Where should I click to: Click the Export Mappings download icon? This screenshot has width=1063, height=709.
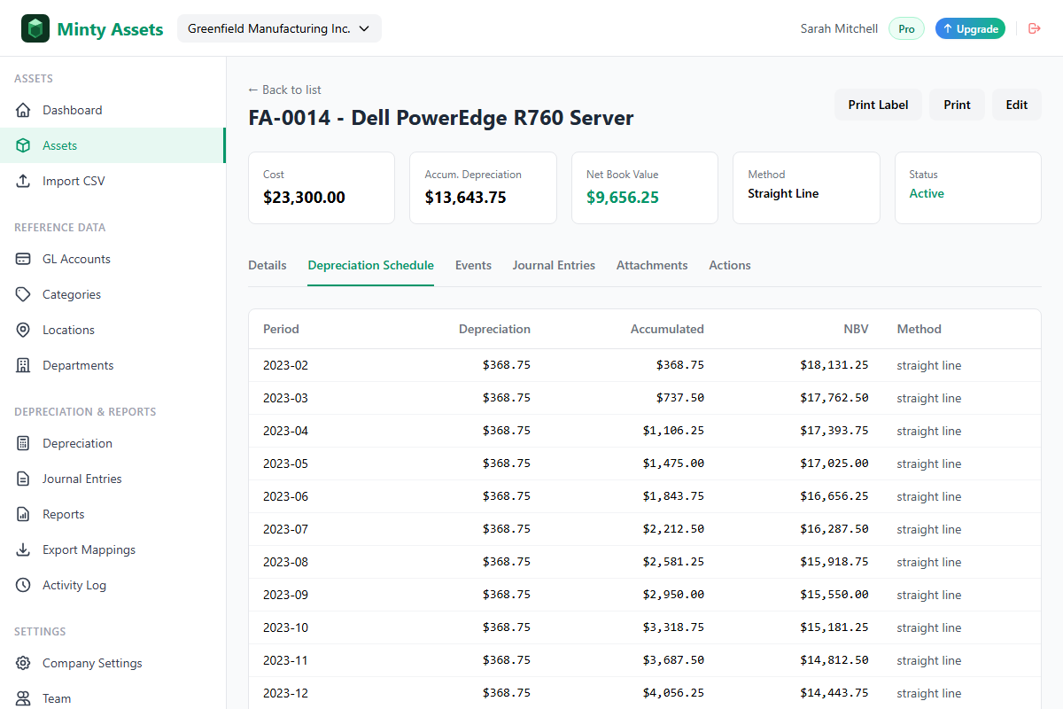(x=24, y=549)
